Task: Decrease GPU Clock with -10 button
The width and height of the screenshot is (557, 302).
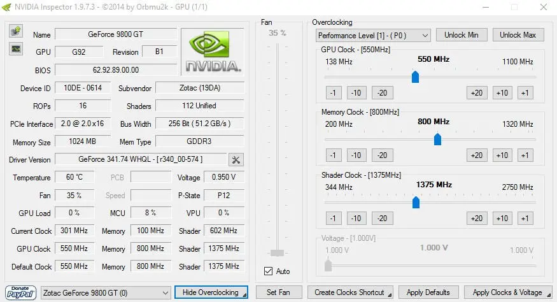Action: (356, 93)
